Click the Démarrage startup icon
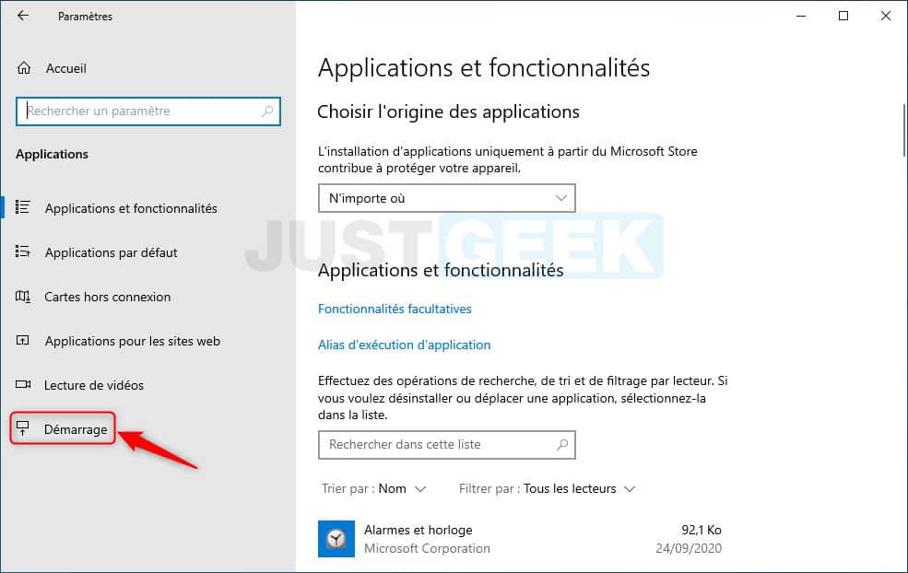This screenshot has height=573, width=908. pos(22,428)
